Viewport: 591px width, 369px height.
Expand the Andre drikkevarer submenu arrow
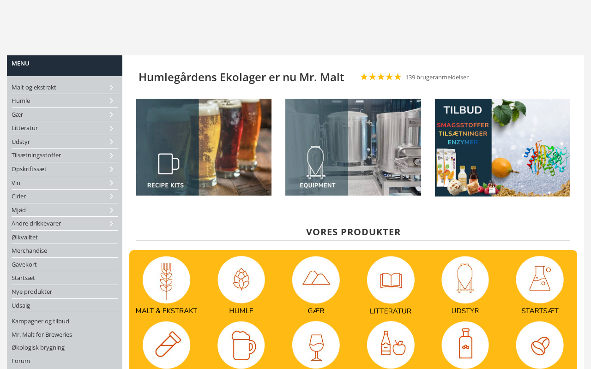(111, 223)
